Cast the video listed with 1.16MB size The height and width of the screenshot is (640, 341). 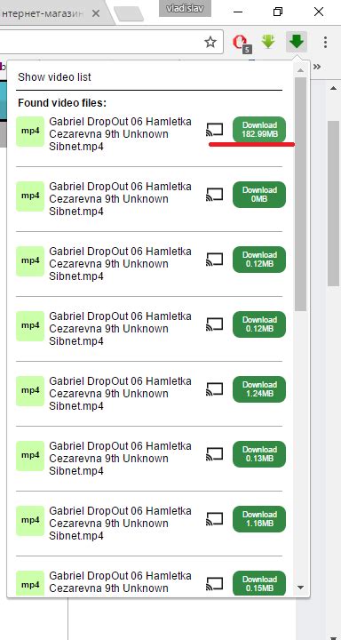click(215, 519)
